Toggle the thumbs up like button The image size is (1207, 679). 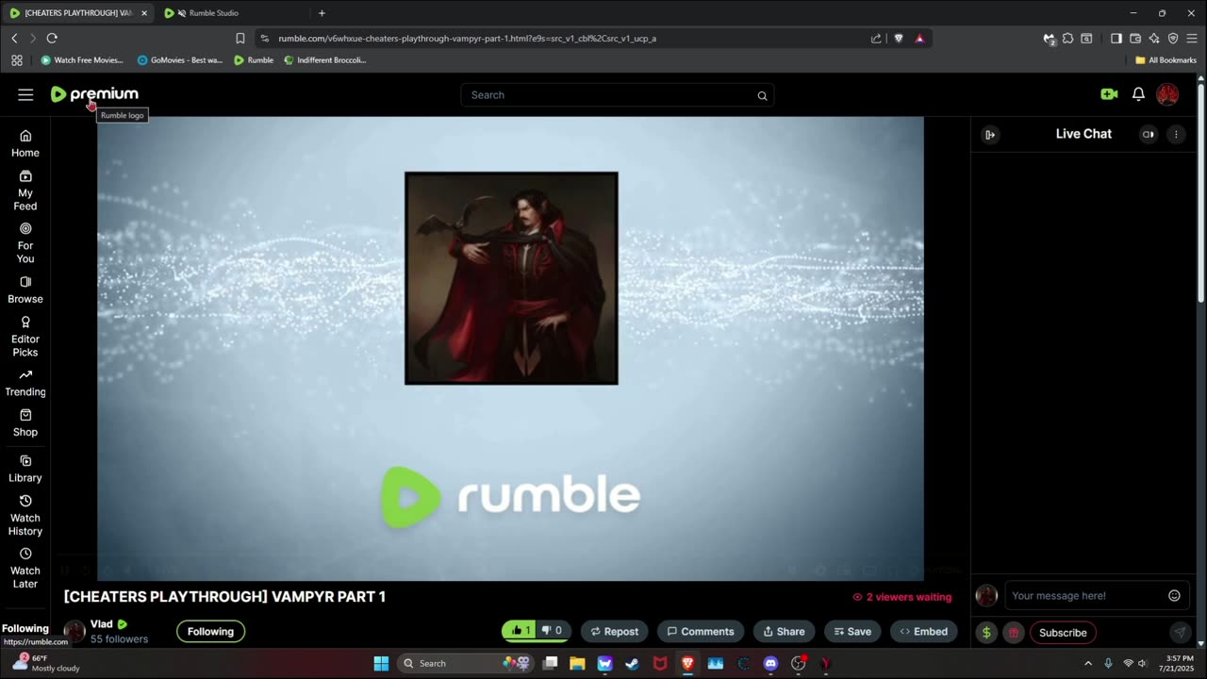pyautogui.click(x=520, y=631)
